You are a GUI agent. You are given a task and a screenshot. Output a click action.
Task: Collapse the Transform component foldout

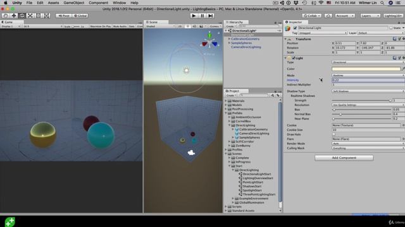(285, 39)
